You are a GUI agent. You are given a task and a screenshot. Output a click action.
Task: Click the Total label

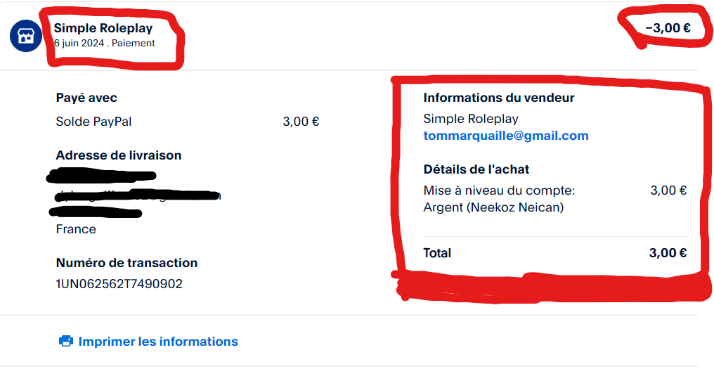coord(437,253)
